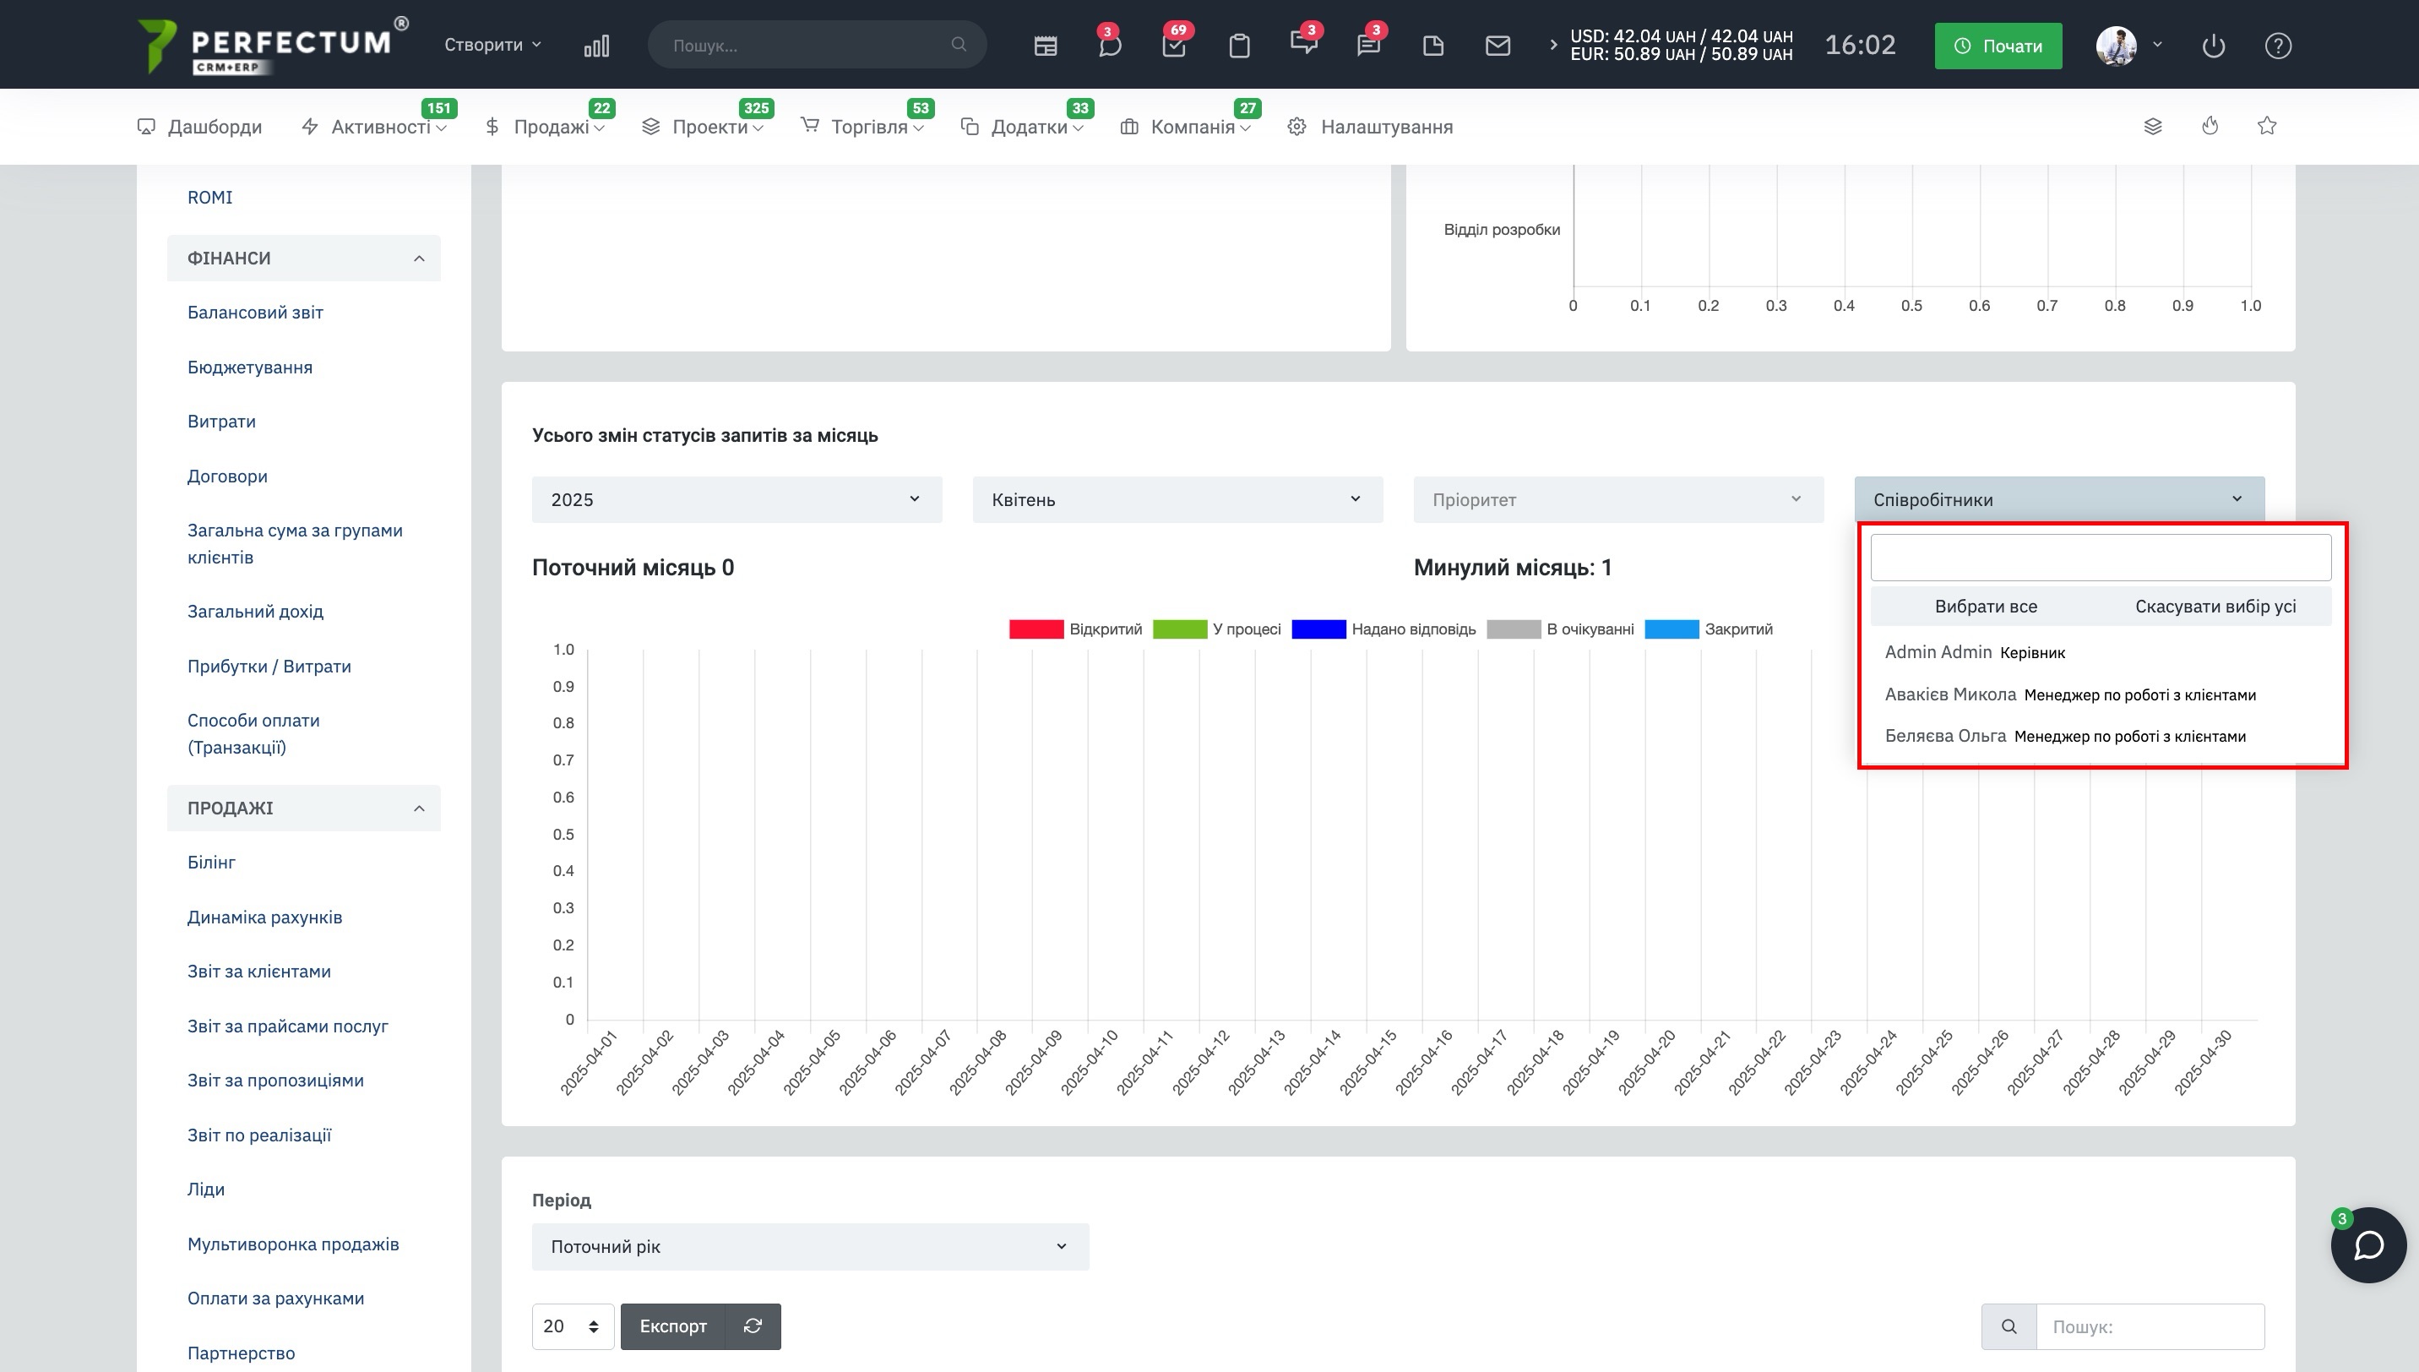Screen dimensions: 2419x1372
Task: Click the refresh icon next to Експорт
Action: click(753, 1326)
